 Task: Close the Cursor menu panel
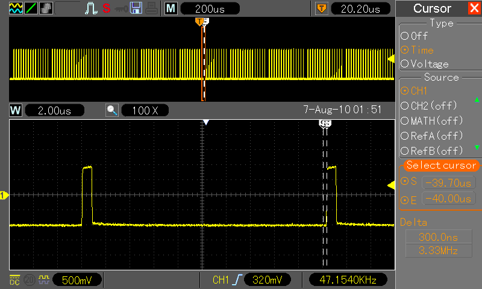coord(474,8)
